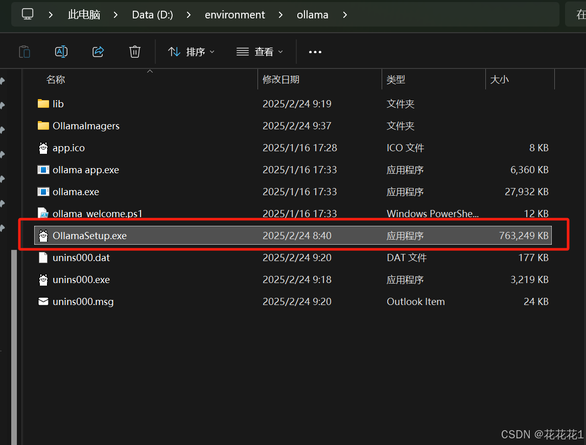Open the 查看 view dropdown

[x=260, y=52]
